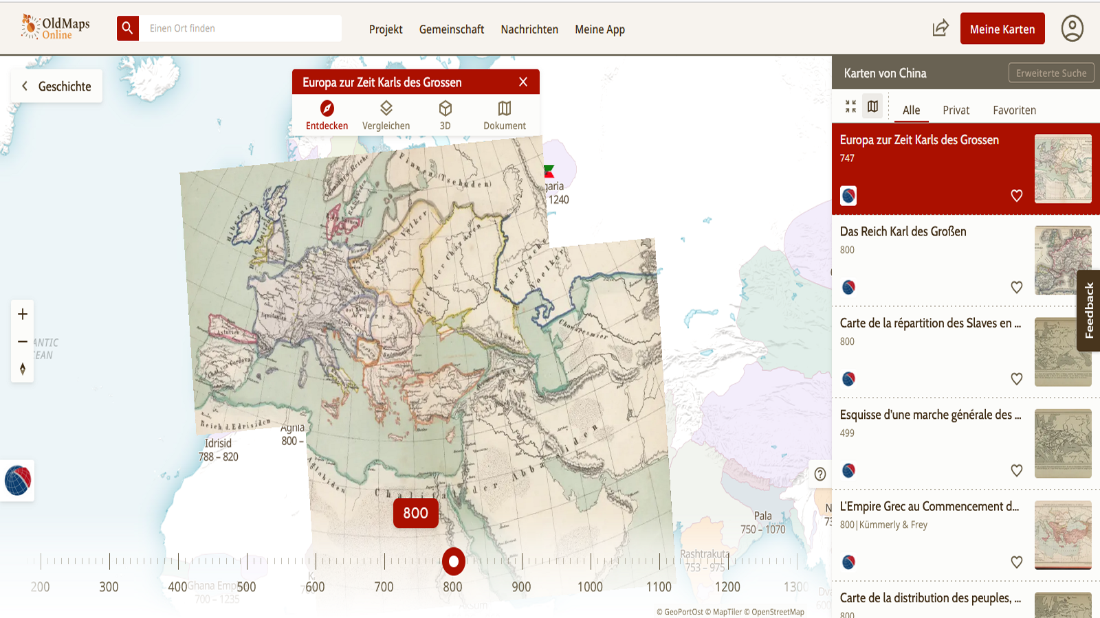
Task: Open thumbnail of L'Empire Grec au Commencement
Action: 1063,535
